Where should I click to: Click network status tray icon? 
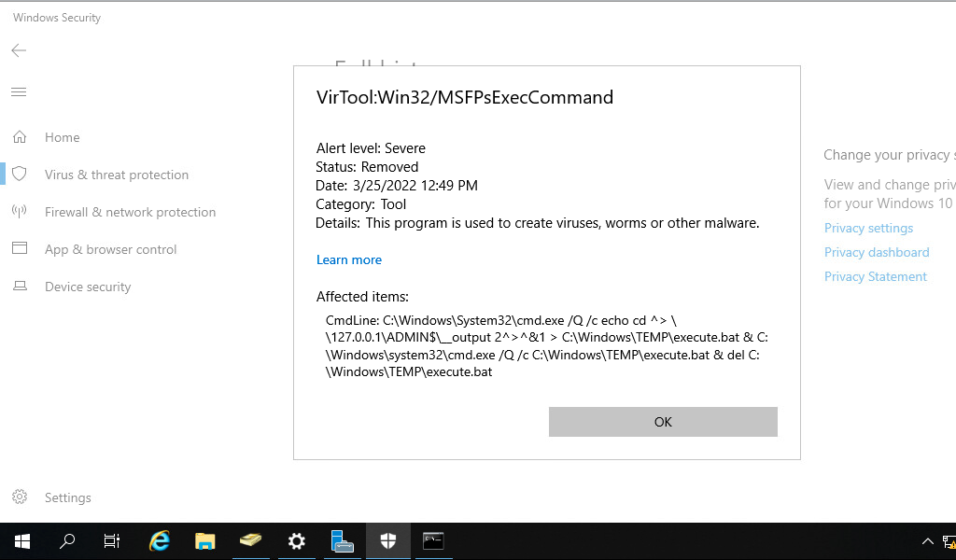click(949, 541)
